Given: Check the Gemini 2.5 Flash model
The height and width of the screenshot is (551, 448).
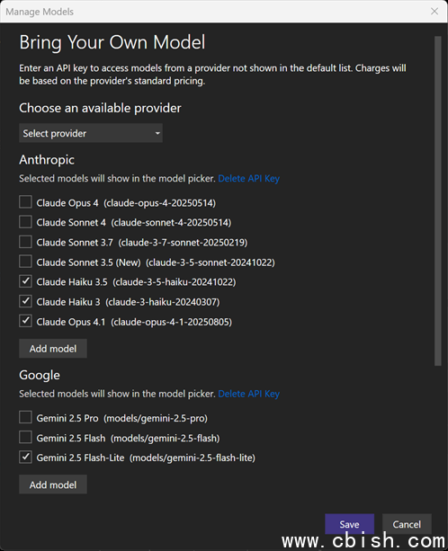Looking at the screenshot, I should (25, 437).
